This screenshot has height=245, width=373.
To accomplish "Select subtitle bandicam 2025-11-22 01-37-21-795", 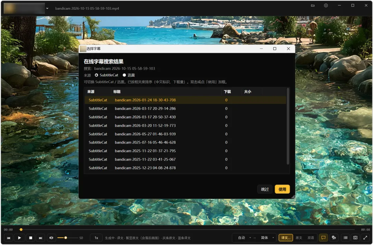I will pyautogui.click(x=185, y=151).
